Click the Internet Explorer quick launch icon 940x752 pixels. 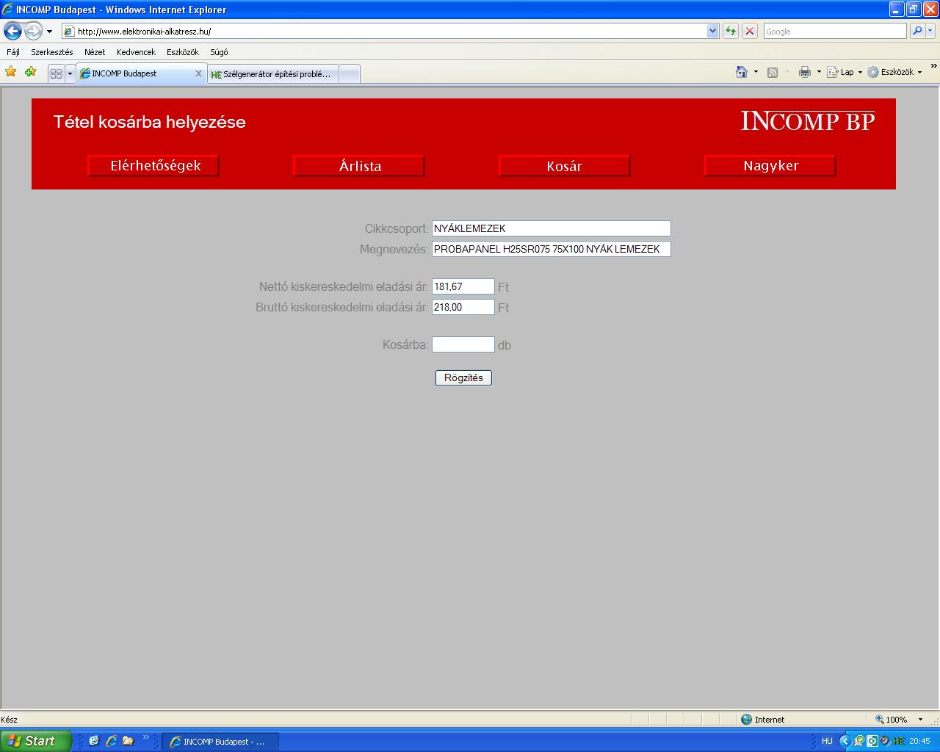112,741
